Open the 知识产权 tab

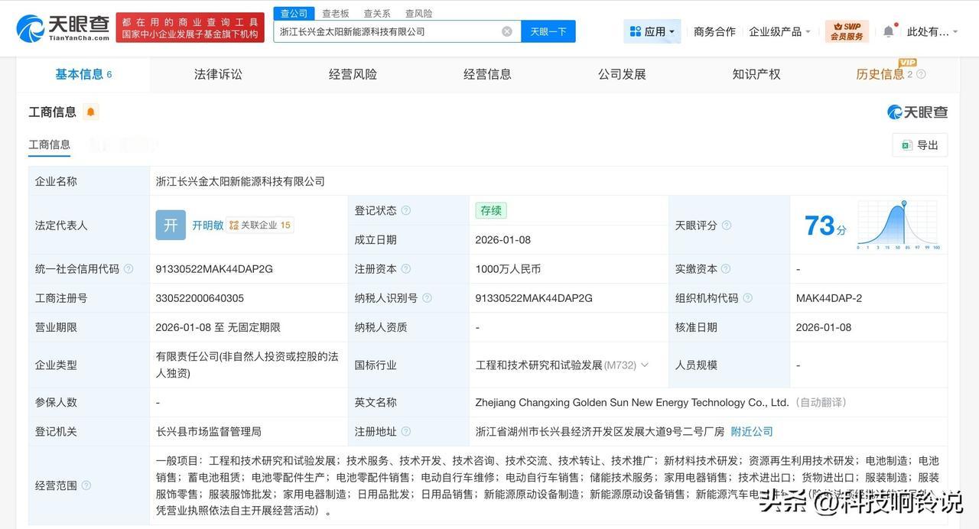[x=756, y=74]
